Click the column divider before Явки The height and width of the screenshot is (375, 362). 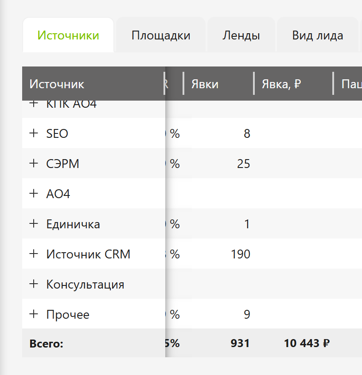[x=183, y=83]
